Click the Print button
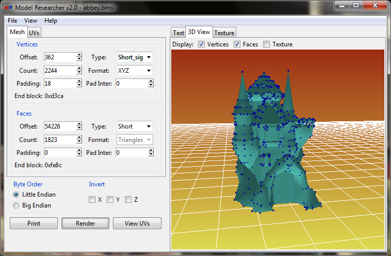Image resolution: width=391 pixels, height=256 pixels. tap(34, 223)
